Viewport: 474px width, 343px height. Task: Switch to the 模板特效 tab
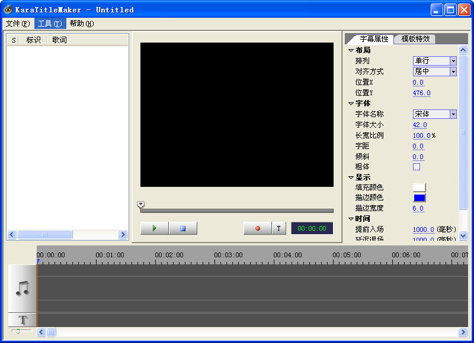pos(415,39)
